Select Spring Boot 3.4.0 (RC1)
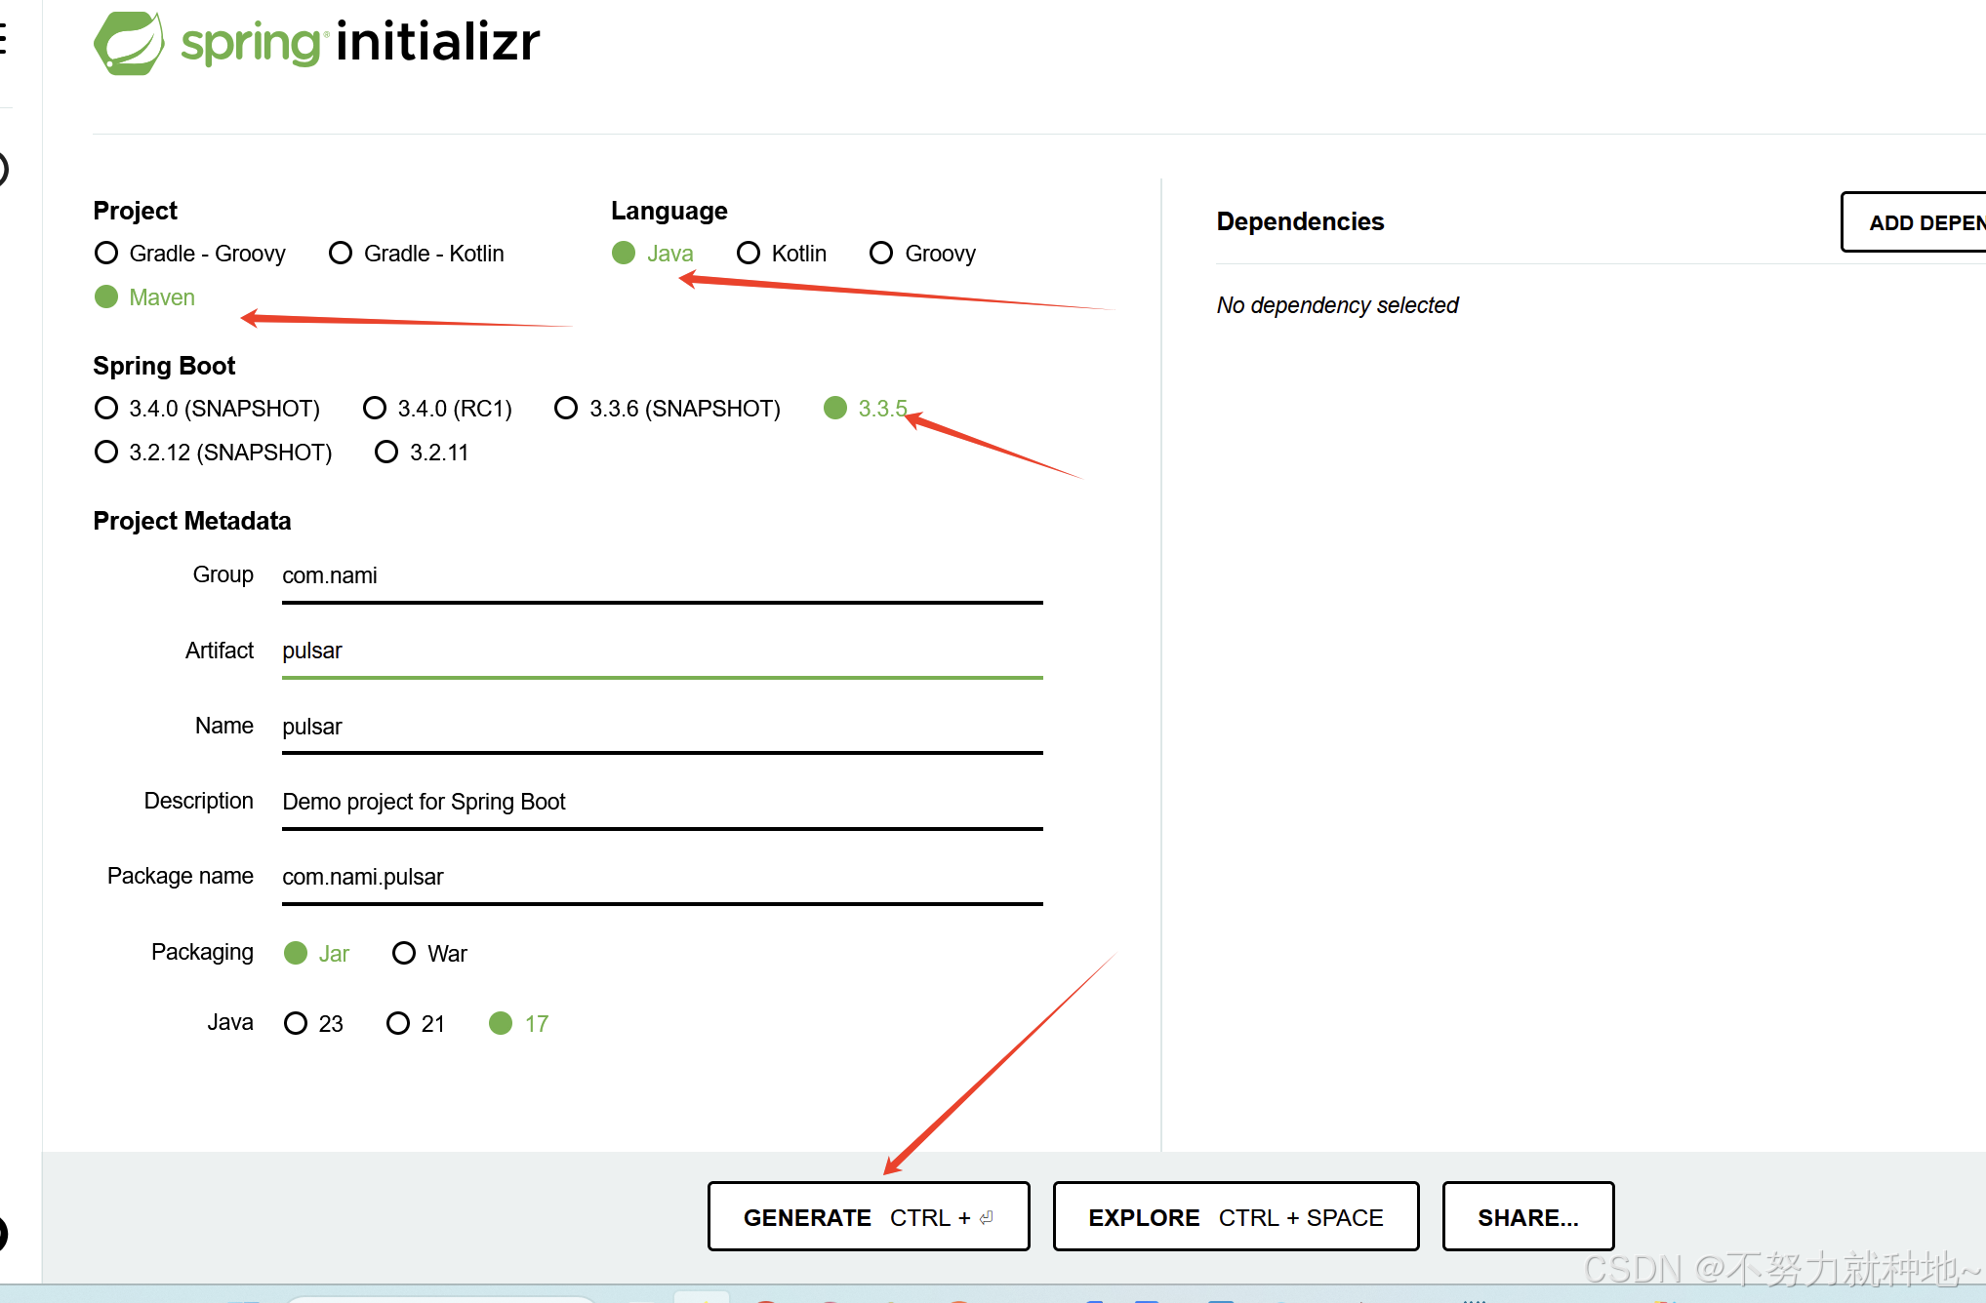 pyautogui.click(x=375, y=408)
